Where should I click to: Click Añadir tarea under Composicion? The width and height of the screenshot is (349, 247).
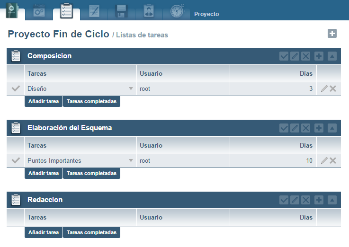click(44, 101)
